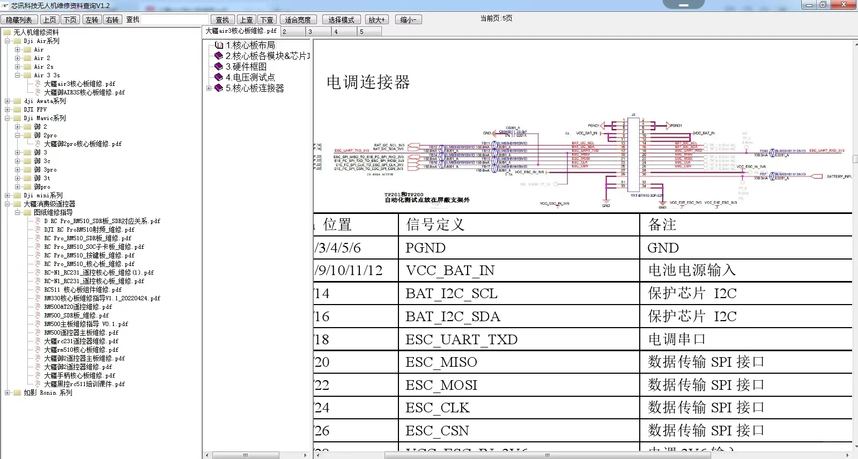Click the folder icon next to 图纸维修指导
The height and width of the screenshot is (459, 858).
tap(28, 212)
